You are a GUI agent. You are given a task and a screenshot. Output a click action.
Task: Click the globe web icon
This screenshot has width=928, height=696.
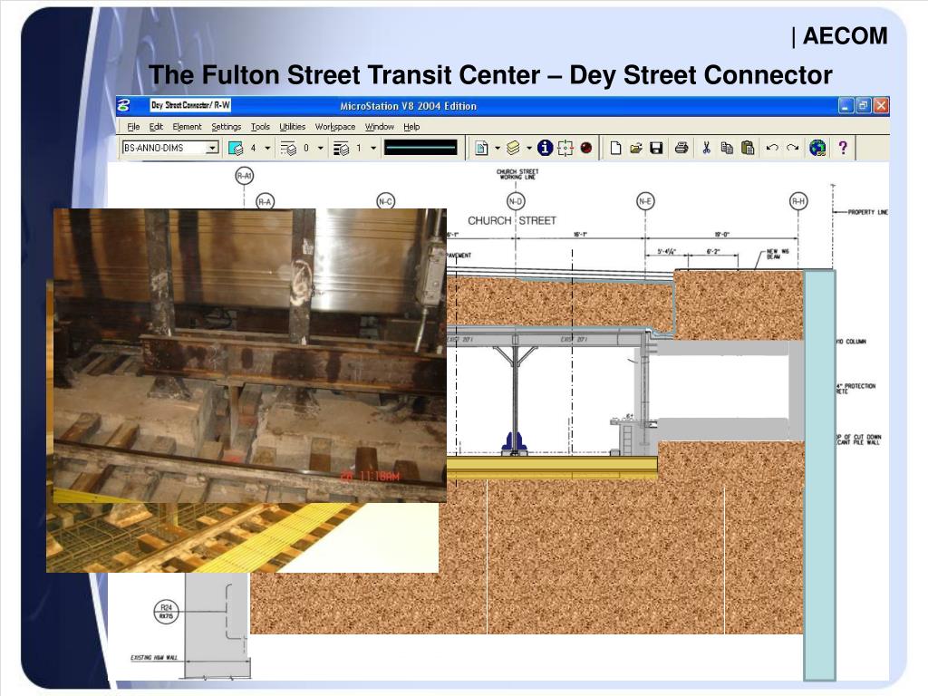(817, 148)
